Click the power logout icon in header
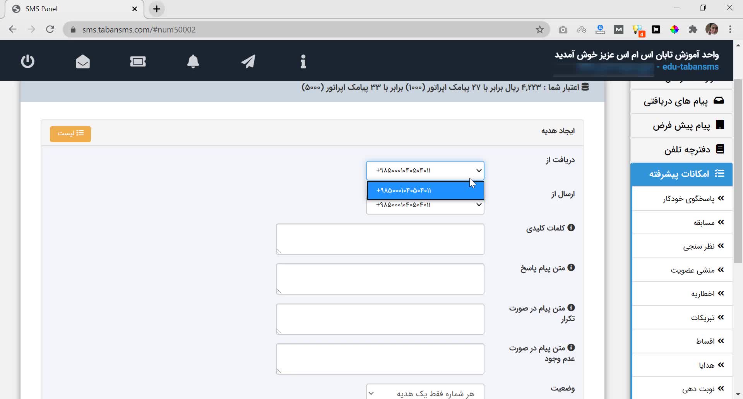This screenshot has height=399, width=743. 27,61
